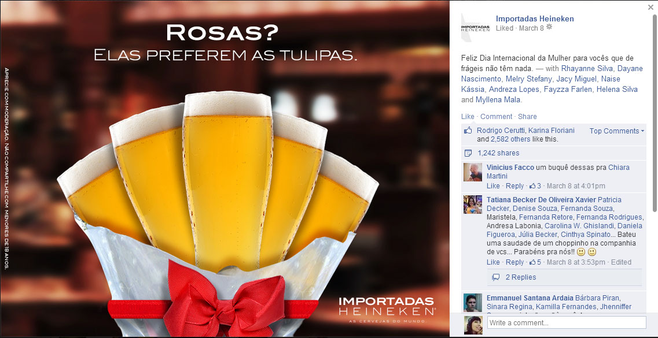Click Comment under the post
The image size is (658, 338).
497,117
